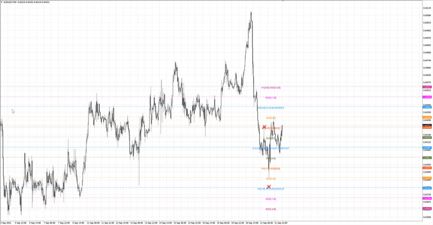Click the M30[-1/8] magenta level label
The width and height of the screenshot is (433, 225).
pyautogui.click(x=270, y=199)
